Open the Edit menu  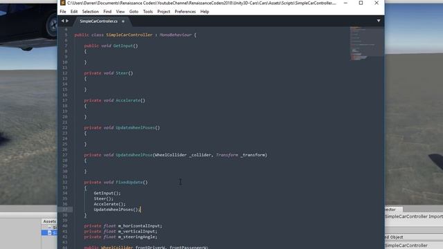click(x=74, y=12)
